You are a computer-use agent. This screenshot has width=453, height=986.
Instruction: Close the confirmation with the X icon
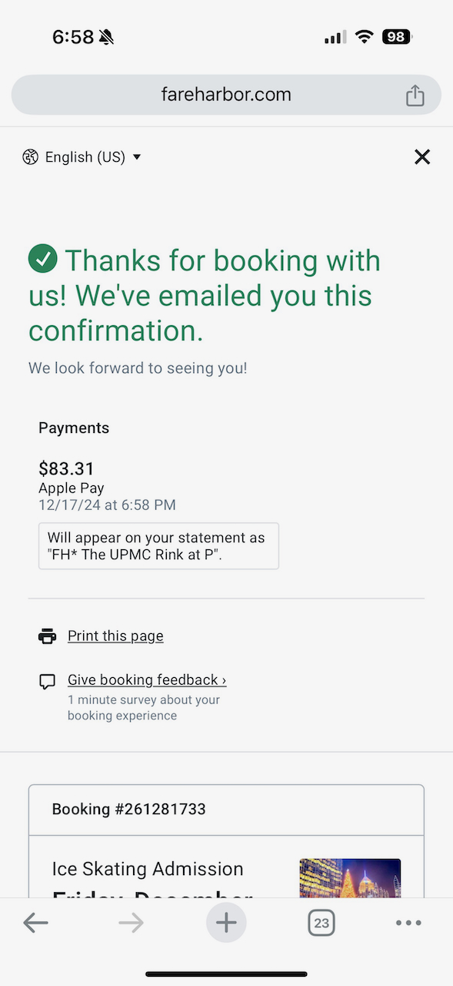click(422, 157)
